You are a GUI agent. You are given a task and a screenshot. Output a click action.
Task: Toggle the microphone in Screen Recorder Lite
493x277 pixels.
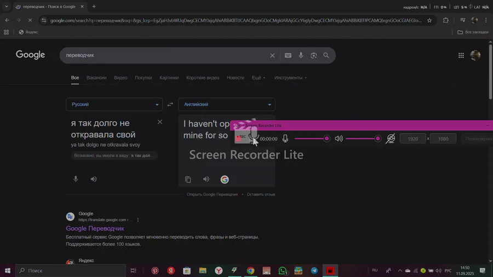tap(285, 138)
